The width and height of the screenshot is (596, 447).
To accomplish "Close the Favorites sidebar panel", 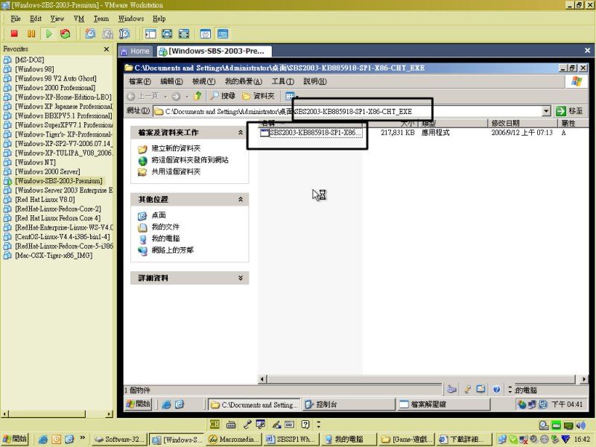I will 107,49.
